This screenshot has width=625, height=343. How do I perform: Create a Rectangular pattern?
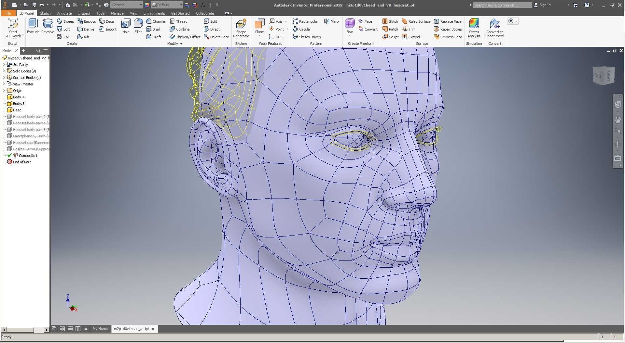(x=305, y=21)
